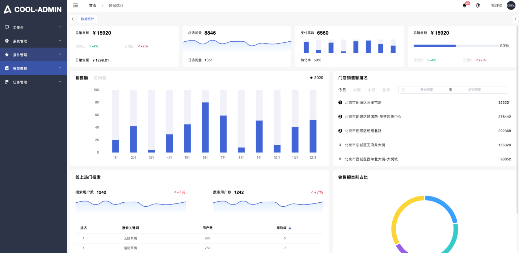Screen dimensions: 519x253
Task: Click the 插件管理 star icon
Action: pos(7,54)
